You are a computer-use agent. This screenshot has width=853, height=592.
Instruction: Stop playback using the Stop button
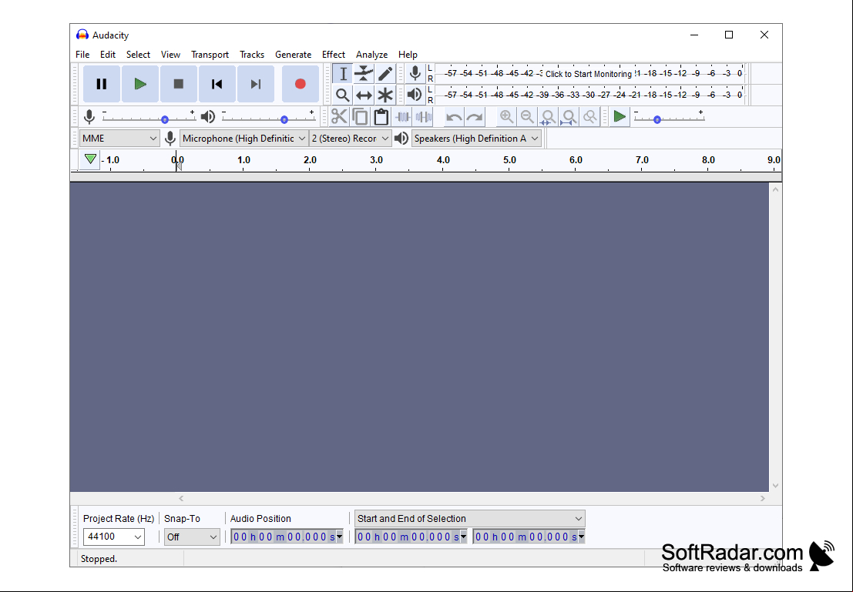tap(179, 84)
